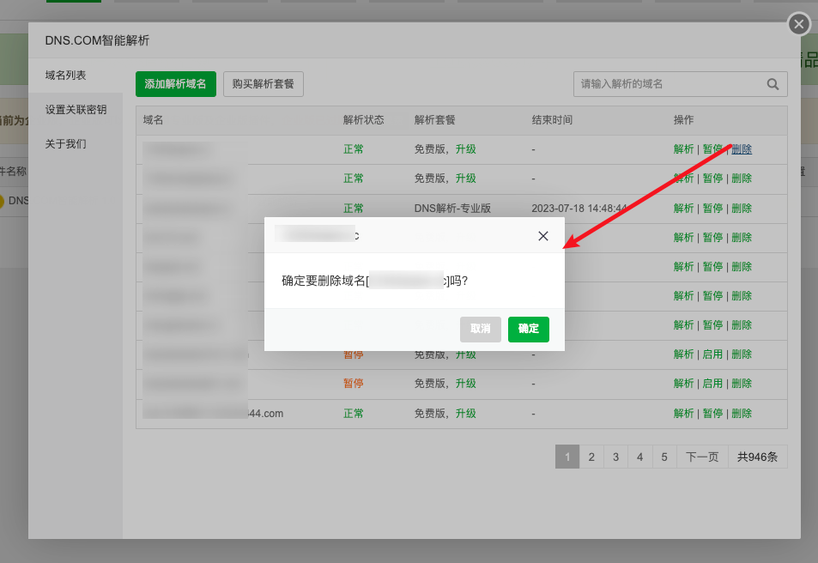This screenshot has height=563, width=818.
Task: Go to page 2 of the domain list
Action: 591,457
